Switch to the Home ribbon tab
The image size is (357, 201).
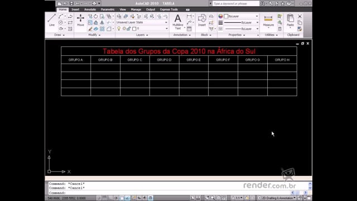pos(62,9)
